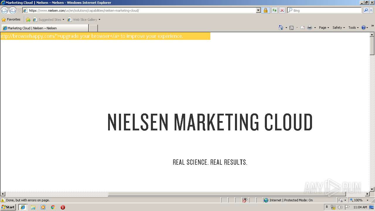Expand the Suggested Sites dropdown arrow
This screenshot has width=375, height=211.
(63, 20)
